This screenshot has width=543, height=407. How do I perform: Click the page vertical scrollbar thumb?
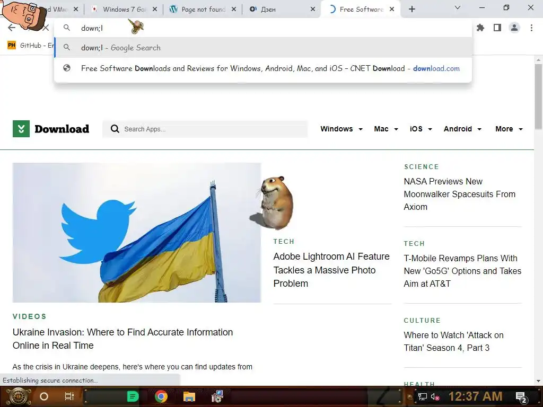[538, 96]
